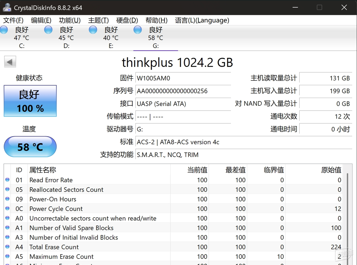
Task: Select the Read Error Rate attribute row
Action: coord(174,180)
